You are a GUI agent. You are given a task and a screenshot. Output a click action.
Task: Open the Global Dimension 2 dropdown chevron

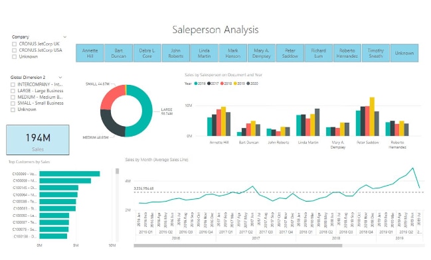tap(60, 78)
